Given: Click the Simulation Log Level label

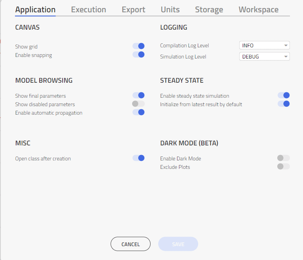Looking at the screenshot, I should point(183,57).
